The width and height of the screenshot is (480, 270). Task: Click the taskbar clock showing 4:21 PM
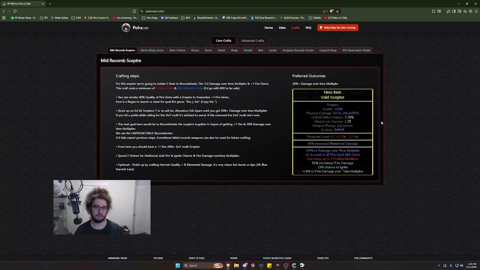[472, 265]
